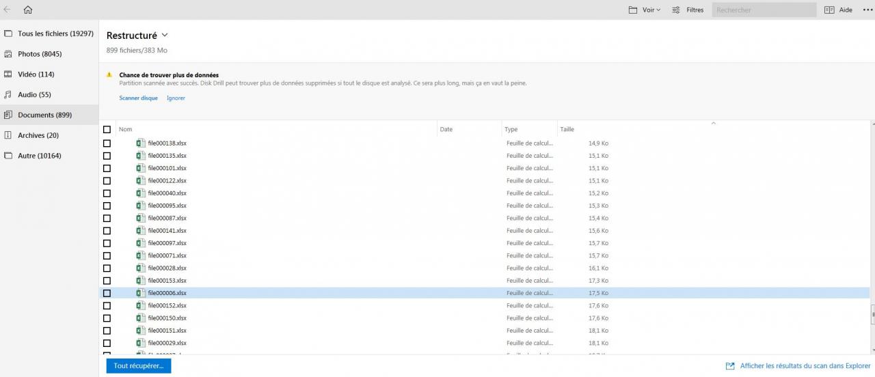The width and height of the screenshot is (875, 377).
Task: Click the Excel icon of file000152.xlsx
Action: click(141, 305)
